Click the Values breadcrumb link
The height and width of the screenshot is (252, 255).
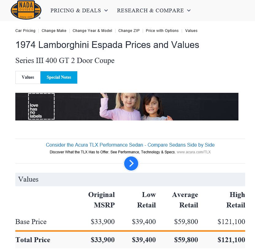[191, 31]
